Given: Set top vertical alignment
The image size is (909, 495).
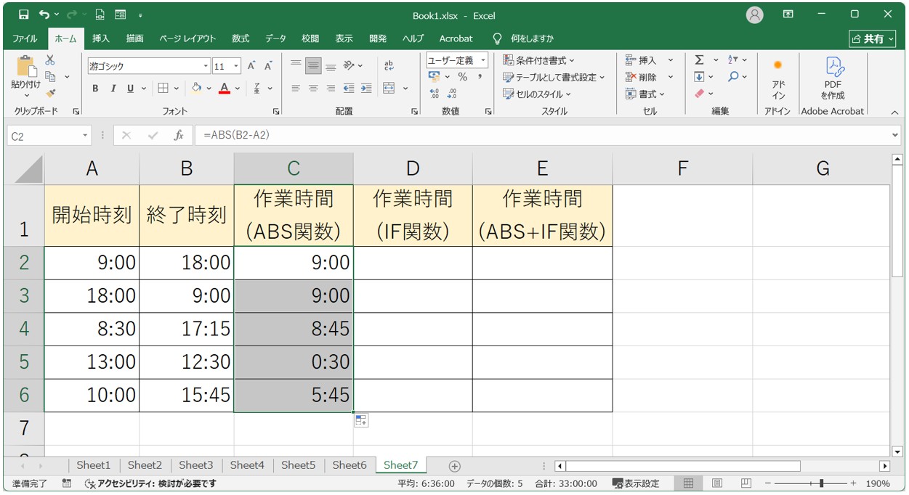Looking at the screenshot, I should [x=296, y=66].
